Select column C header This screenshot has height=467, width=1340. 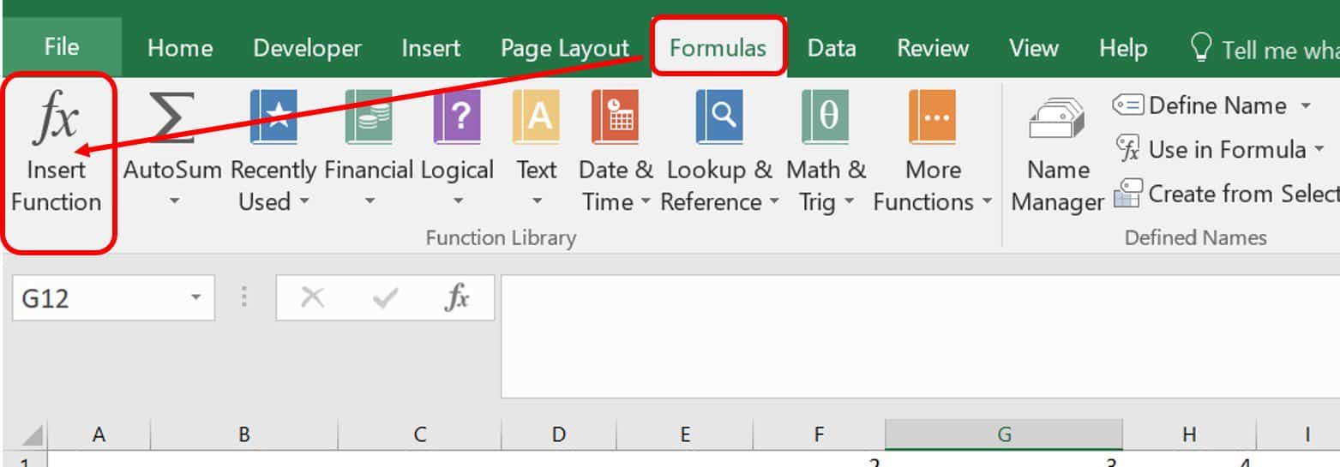pos(420,435)
